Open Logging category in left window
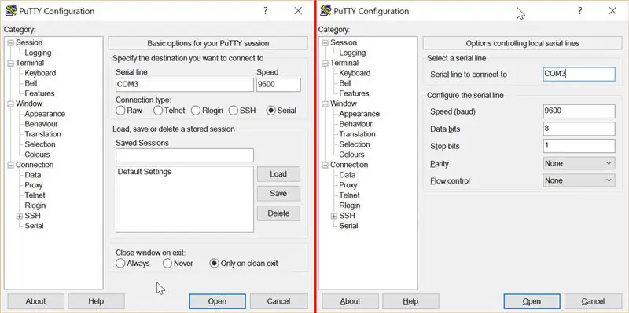629x313 pixels. [38, 53]
